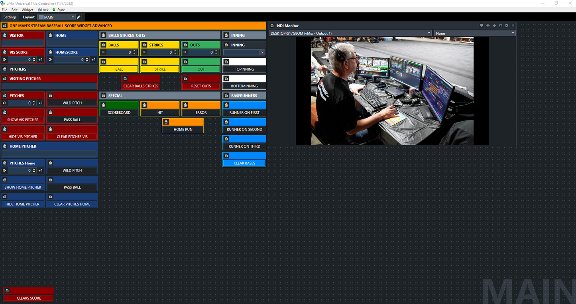Edit the MAIN layout with the pencil icon
The height and width of the screenshot is (304, 576).
pos(79,17)
